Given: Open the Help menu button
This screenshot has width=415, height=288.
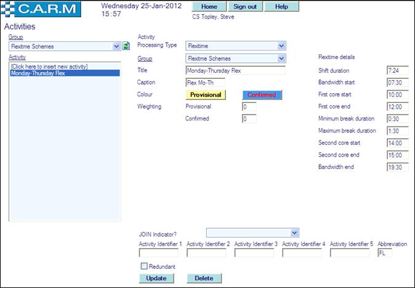Looking at the screenshot, I should pyautogui.click(x=281, y=7).
